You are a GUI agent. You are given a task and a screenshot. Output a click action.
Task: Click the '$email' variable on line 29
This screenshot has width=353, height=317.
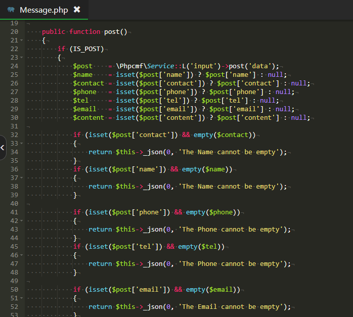[x=84, y=109]
